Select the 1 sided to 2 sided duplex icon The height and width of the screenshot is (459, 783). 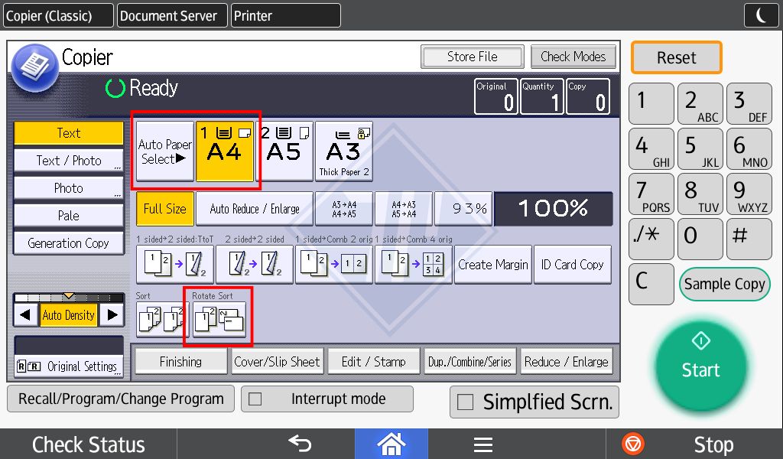(174, 265)
